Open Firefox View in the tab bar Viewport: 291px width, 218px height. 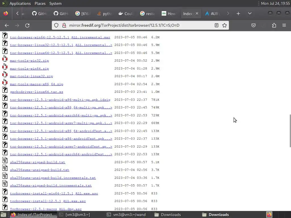click(6, 13)
